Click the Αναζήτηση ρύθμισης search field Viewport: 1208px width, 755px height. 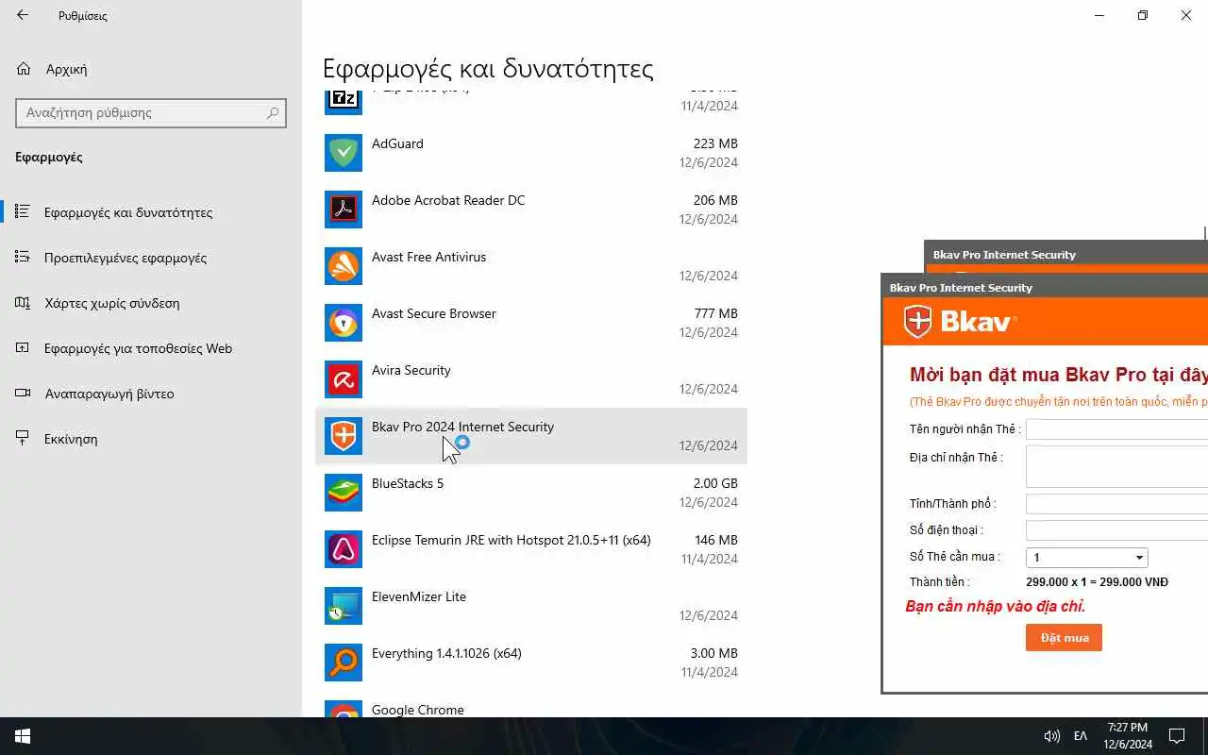151,112
